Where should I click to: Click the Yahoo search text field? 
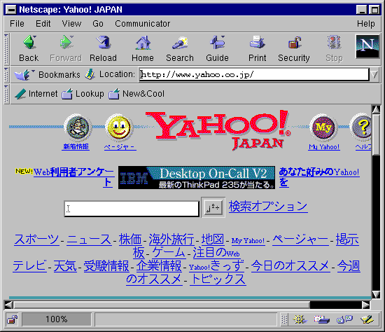(132, 209)
